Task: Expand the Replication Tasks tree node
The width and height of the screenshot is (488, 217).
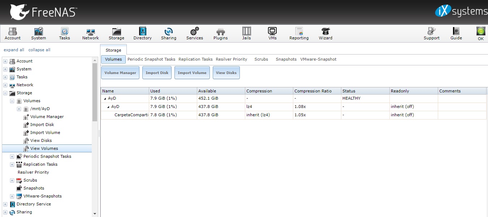Action: pos(12,164)
